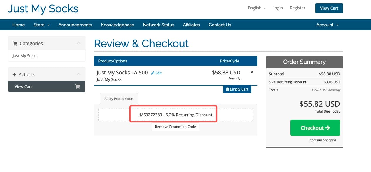Image resolution: width=371 pixels, height=172 pixels.
Task: Collapse the Actions panel chevron
Action: (78, 74)
